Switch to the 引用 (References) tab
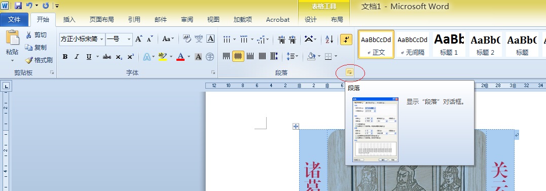This screenshot has width=546, height=191. pyautogui.click(x=134, y=20)
